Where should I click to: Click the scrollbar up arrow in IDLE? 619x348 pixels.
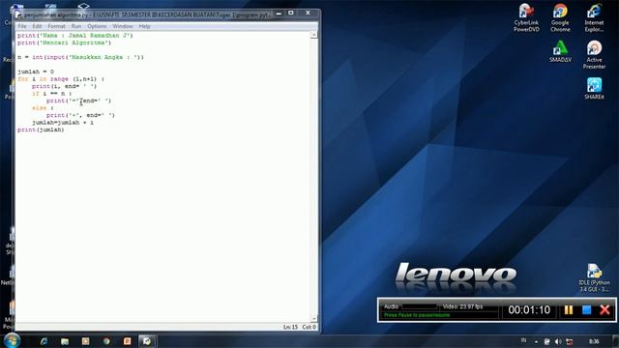tap(313, 35)
